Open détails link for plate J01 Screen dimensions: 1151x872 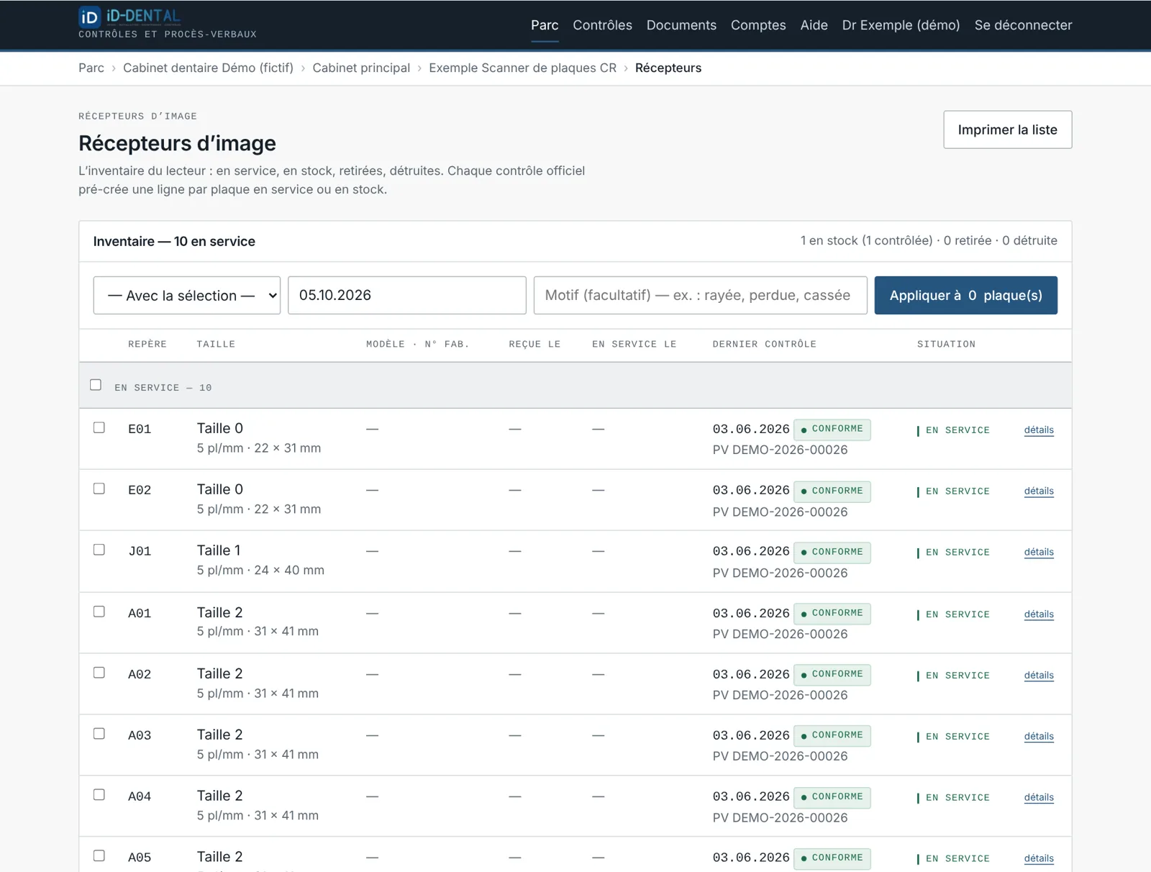click(x=1039, y=553)
